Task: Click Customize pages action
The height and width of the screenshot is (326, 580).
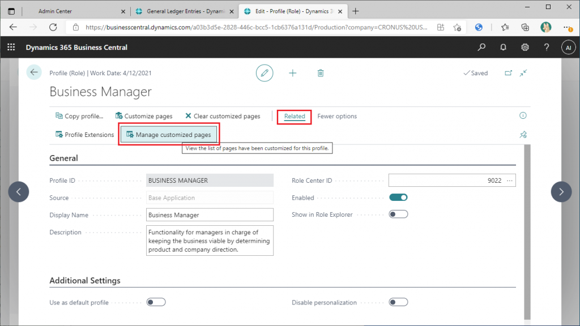Action: click(x=144, y=116)
